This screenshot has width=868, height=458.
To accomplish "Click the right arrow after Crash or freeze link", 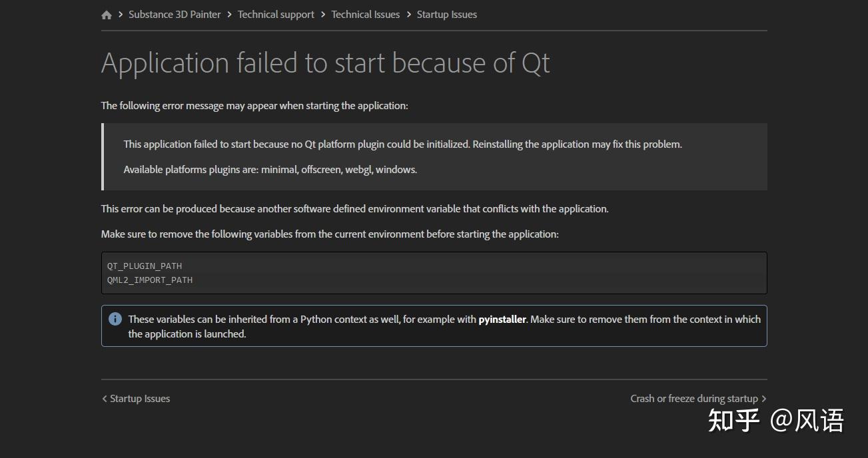I will 763,398.
